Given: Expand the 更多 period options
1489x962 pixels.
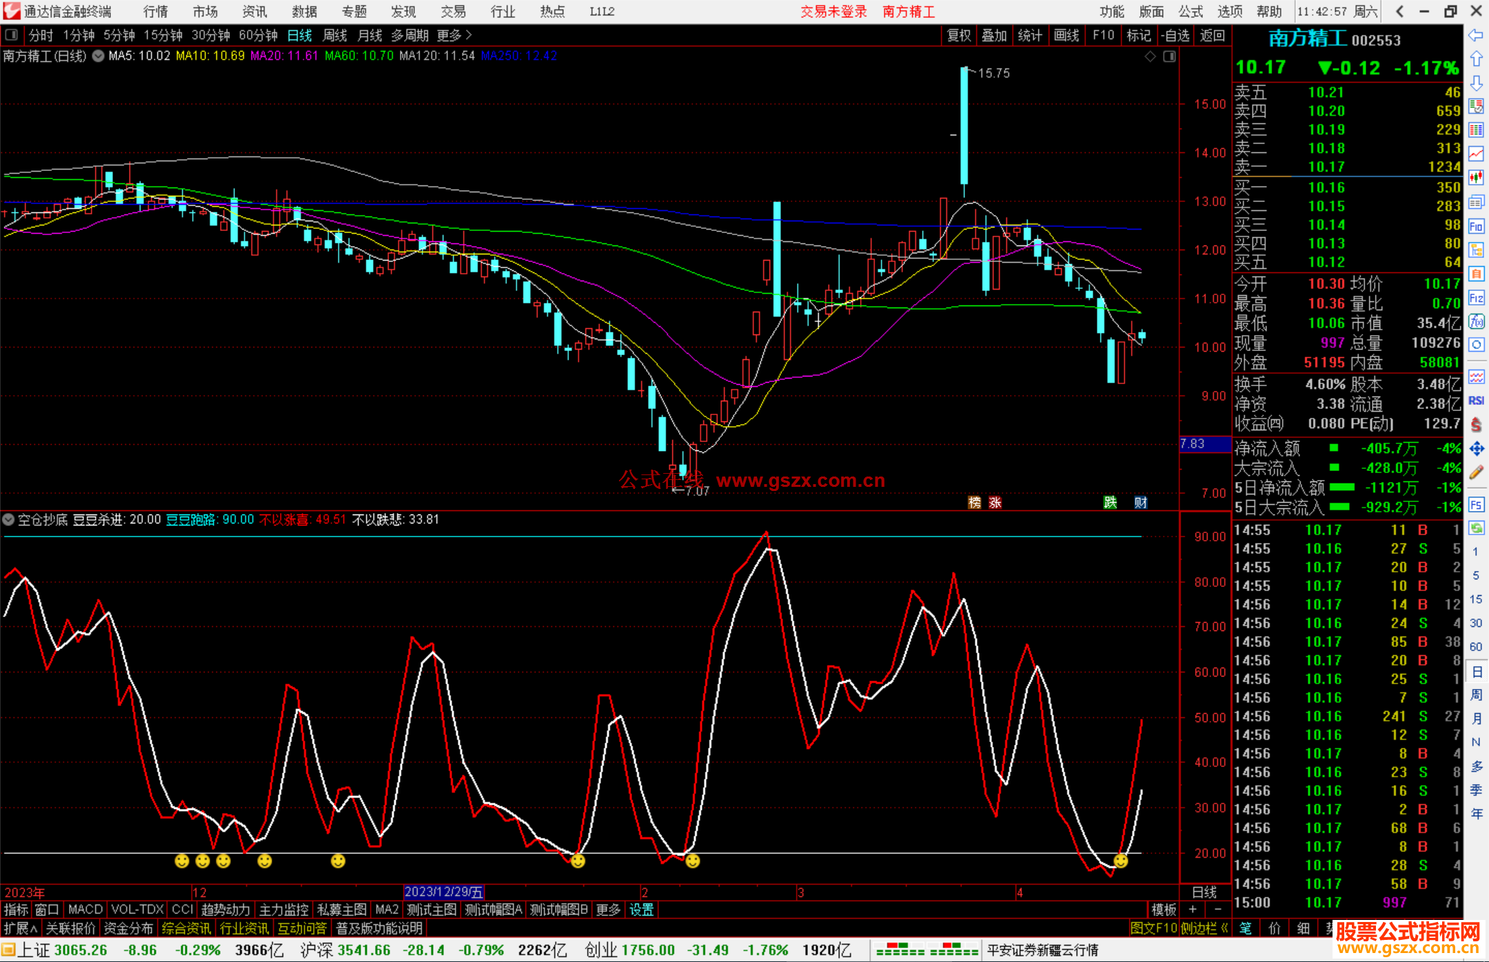Looking at the screenshot, I should 454,34.
